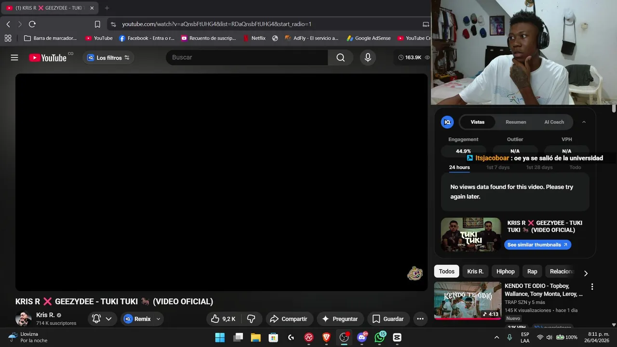Collapse the vidIQ panel with chevron
617x347 pixels.
click(584, 122)
